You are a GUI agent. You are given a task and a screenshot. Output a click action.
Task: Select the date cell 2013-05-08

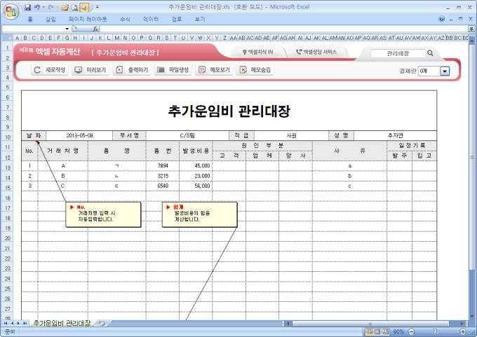pos(79,135)
